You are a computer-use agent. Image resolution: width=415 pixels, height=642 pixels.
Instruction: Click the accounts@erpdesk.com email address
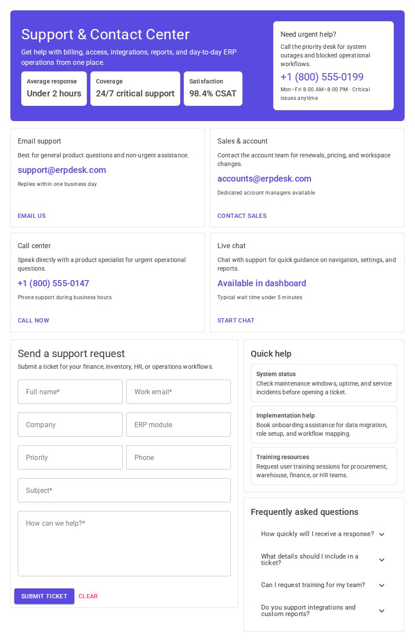[x=264, y=179]
